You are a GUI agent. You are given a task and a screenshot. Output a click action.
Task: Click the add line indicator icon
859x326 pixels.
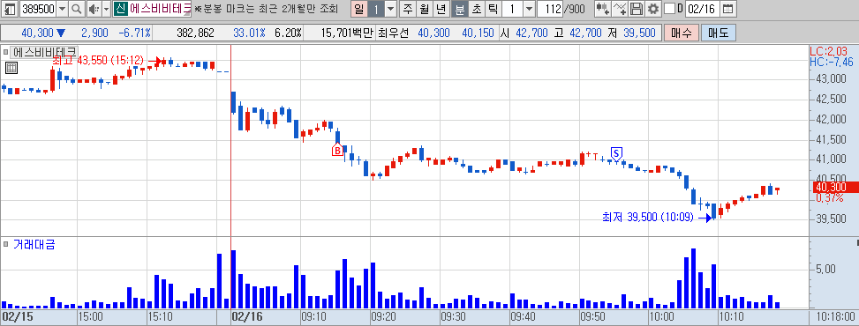[x=620, y=9]
